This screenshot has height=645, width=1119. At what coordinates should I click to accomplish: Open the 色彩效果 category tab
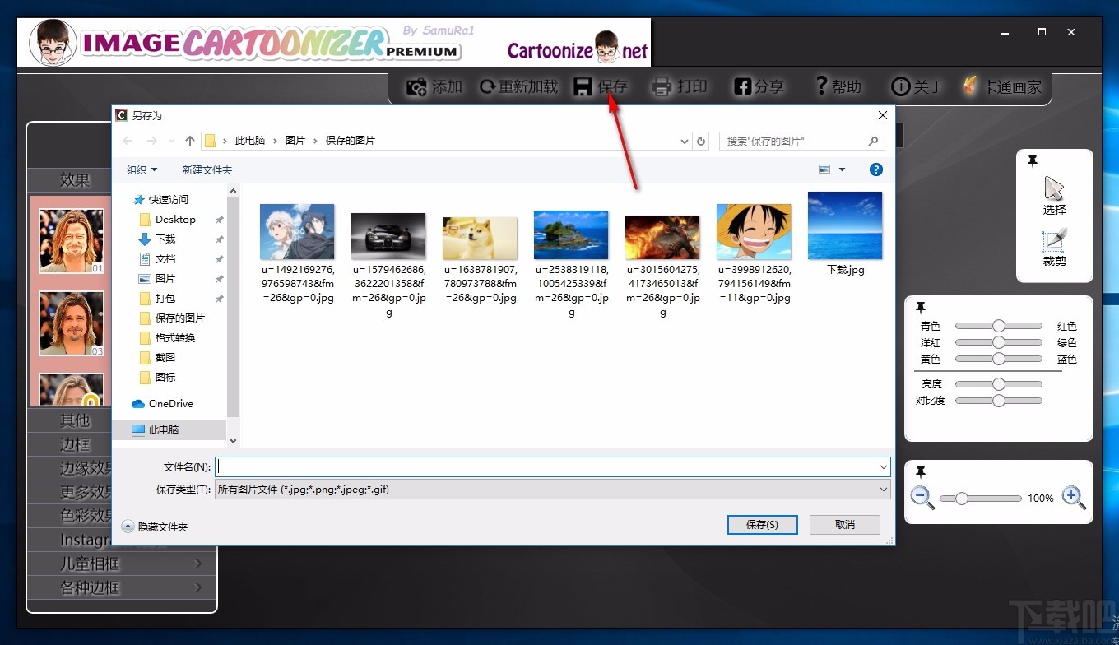tap(86, 516)
